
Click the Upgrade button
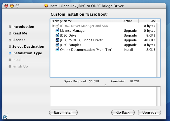[149, 112]
